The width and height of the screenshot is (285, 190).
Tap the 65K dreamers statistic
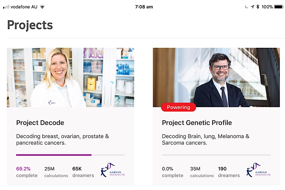point(83,172)
